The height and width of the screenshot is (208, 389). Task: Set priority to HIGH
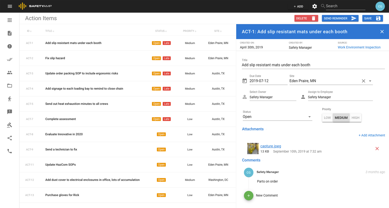click(x=355, y=118)
